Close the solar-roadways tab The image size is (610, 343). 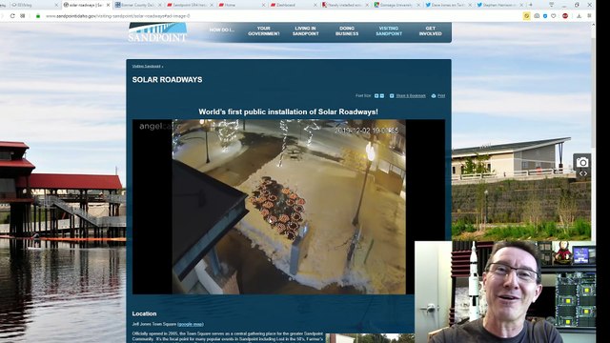108,5
